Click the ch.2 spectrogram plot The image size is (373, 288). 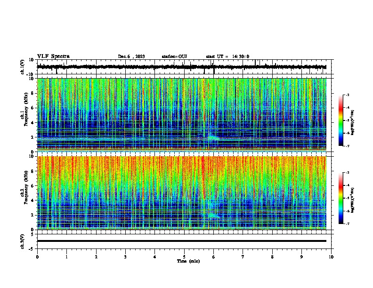coord(182,193)
